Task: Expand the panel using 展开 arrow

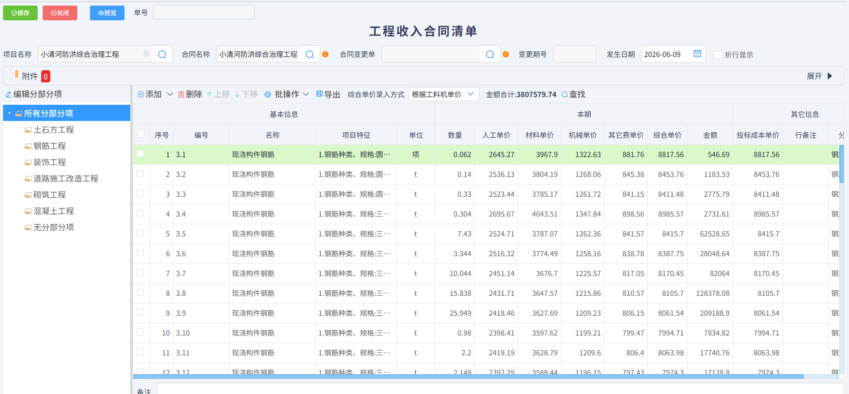Action: tap(830, 76)
